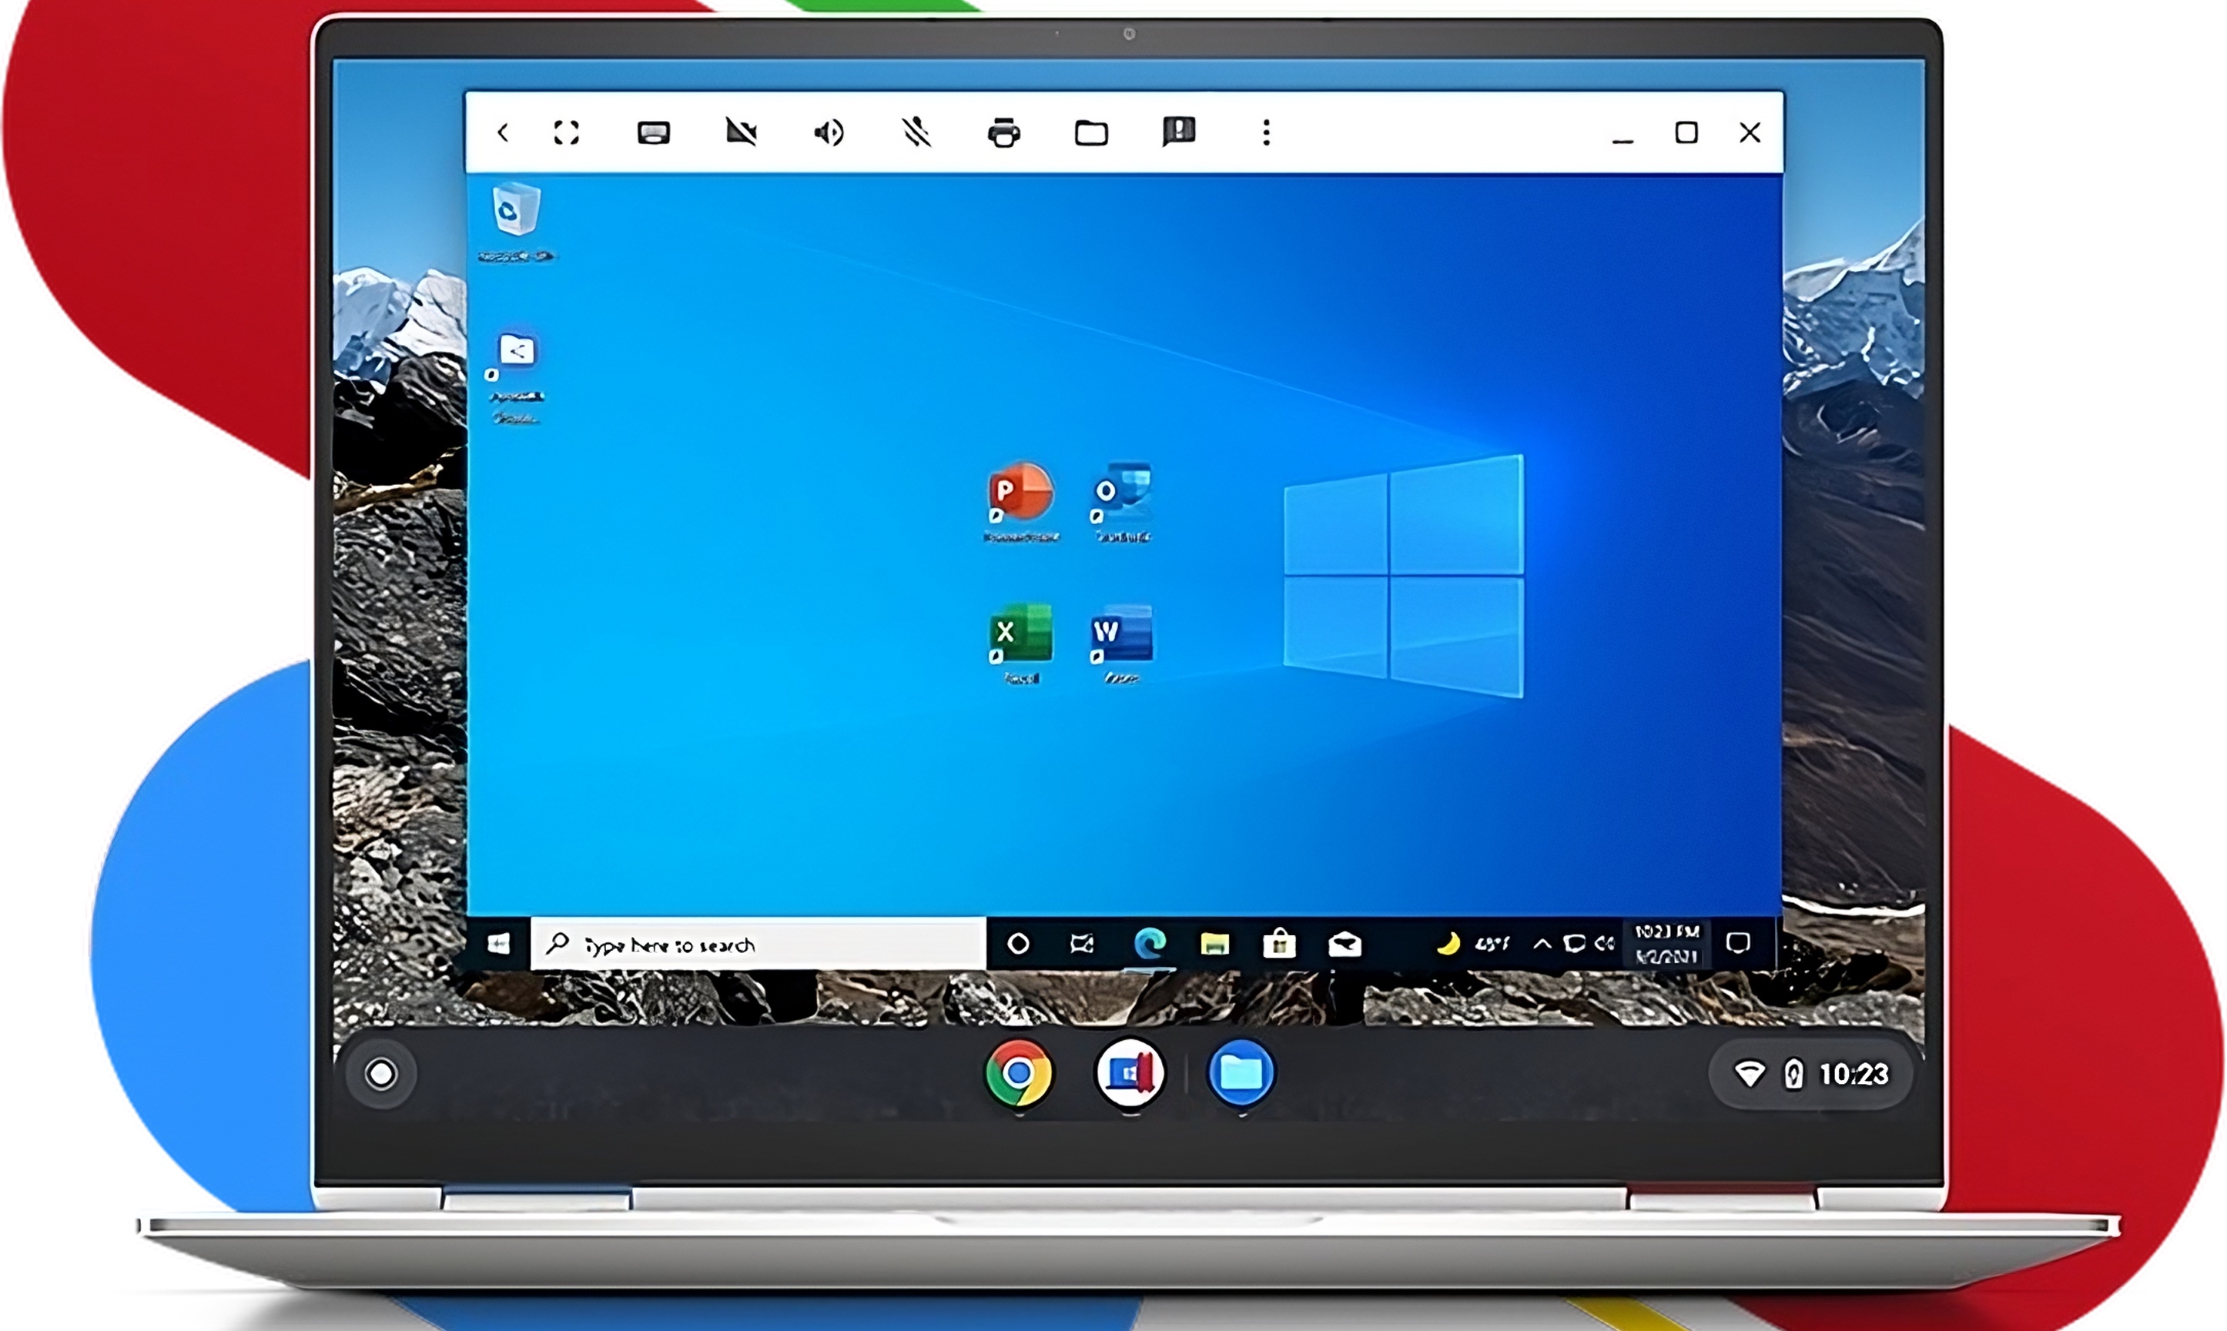Open the Mail app on the Windows taskbar

pyautogui.click(x=1345, y=944)
